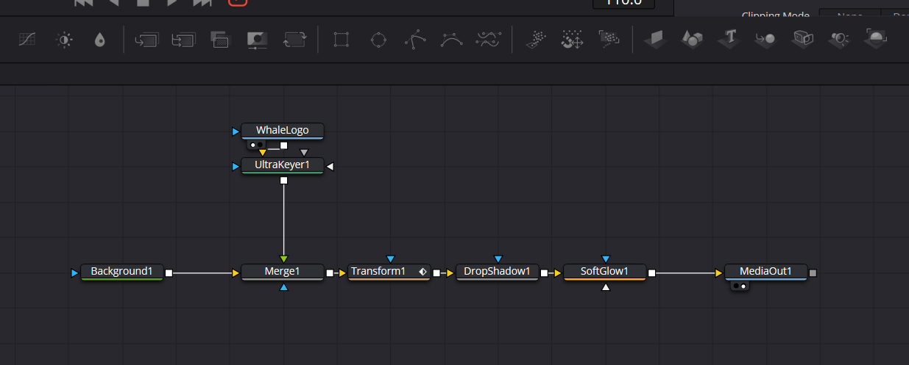Toggle viewer dots under MediaOut1 node
Screen dimensions: 909x365
740,286
